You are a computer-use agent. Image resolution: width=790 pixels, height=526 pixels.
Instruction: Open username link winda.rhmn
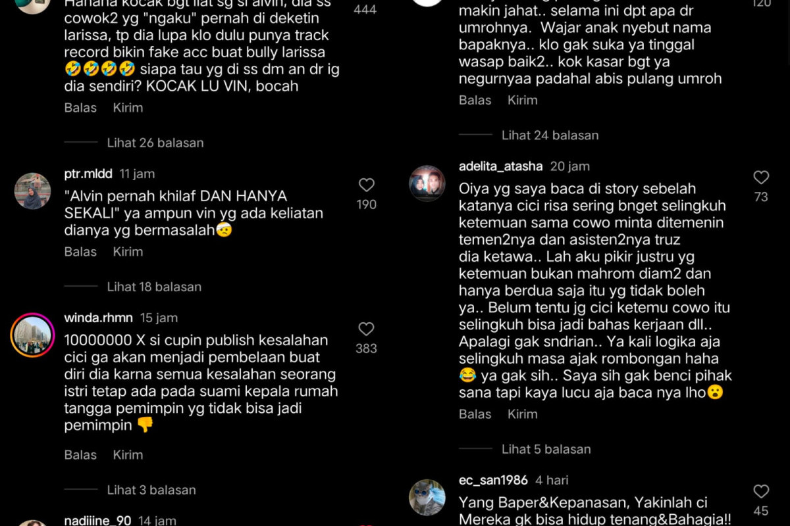(98, 318)
